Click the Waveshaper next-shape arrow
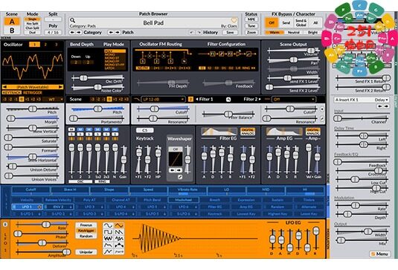The image size is (398, 270). pyautogui.click(x=179, y=170)
